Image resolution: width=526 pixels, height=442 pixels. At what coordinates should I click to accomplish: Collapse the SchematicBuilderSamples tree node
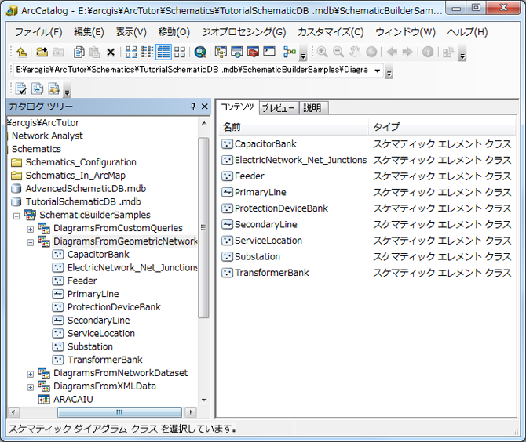(16, 216)
